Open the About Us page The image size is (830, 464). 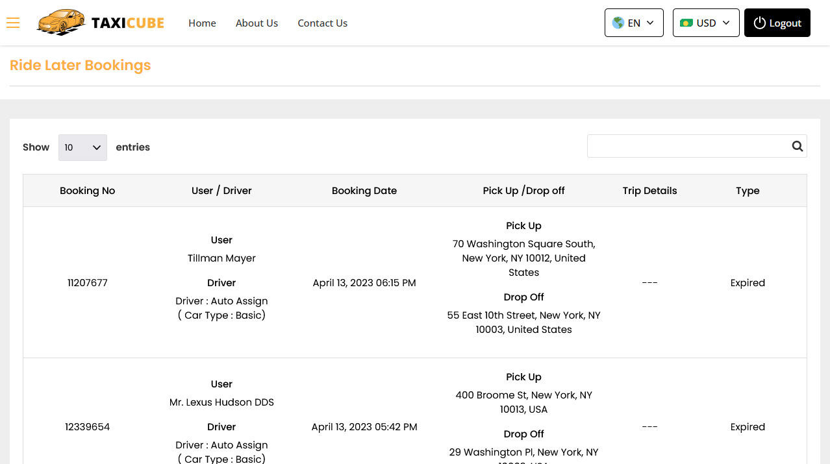[x=257, y=23]
